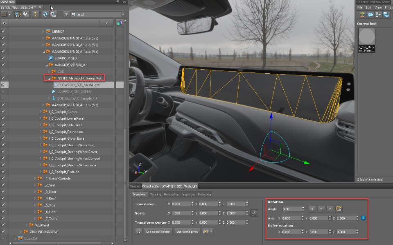Click the stacked books library icon in look panel
Screen dimensions: 393x245
(362, 15)
